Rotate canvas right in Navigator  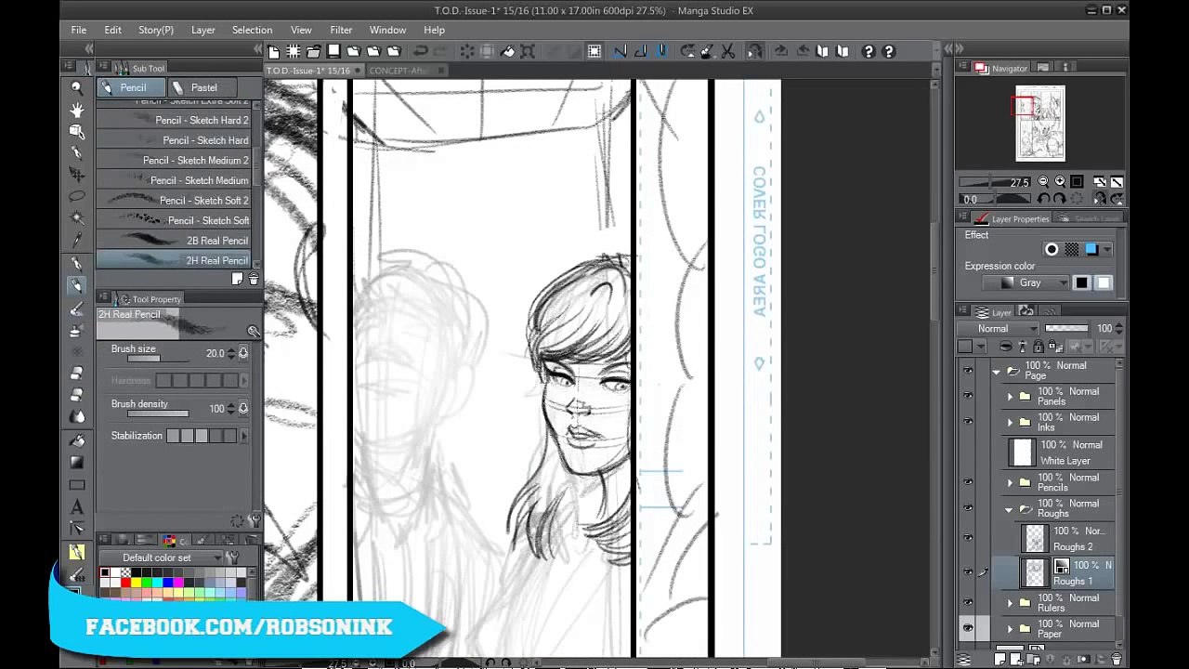(1060, 199)
